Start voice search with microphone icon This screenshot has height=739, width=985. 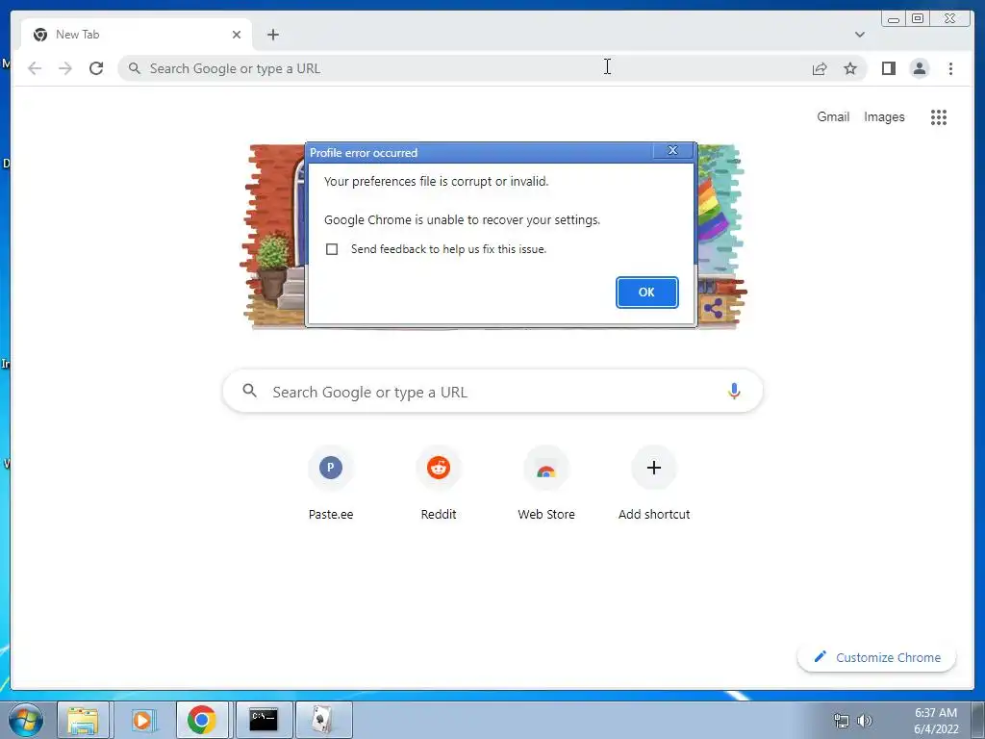tap(734, 391)
